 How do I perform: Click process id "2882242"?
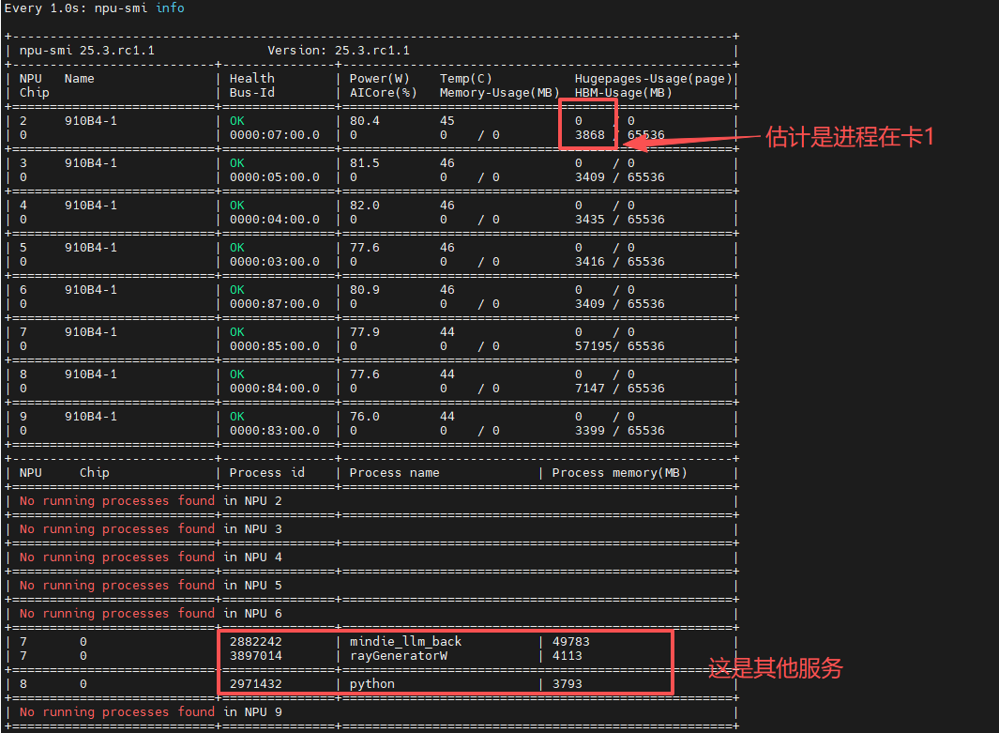(255, 641)
